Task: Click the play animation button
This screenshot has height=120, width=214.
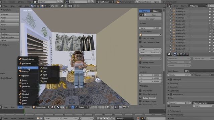Action: point(107,118)
